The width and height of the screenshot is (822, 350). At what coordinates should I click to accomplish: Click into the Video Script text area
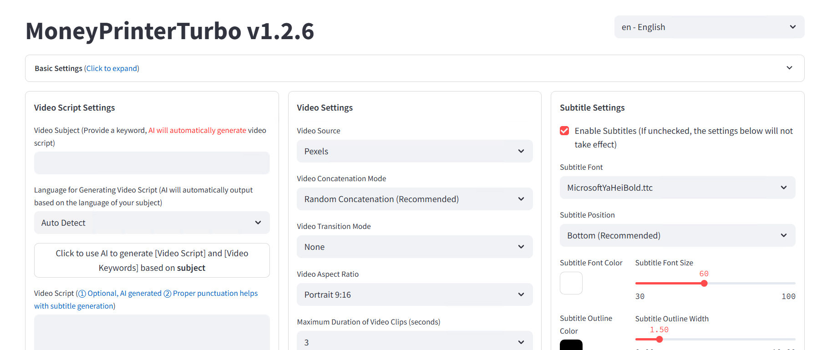tap(152, 332)
